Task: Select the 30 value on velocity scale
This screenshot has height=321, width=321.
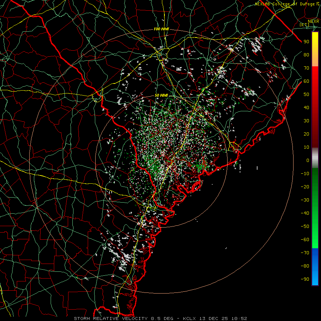Action: [x=306, y=121]
